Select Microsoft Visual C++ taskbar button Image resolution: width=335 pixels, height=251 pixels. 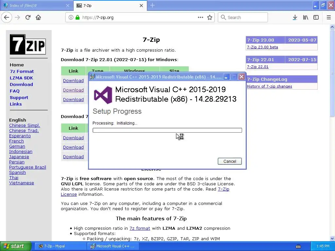pos(113,246)
